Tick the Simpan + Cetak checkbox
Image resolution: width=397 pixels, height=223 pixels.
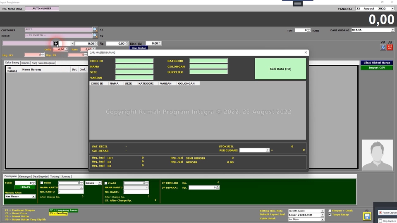[330, 211]
